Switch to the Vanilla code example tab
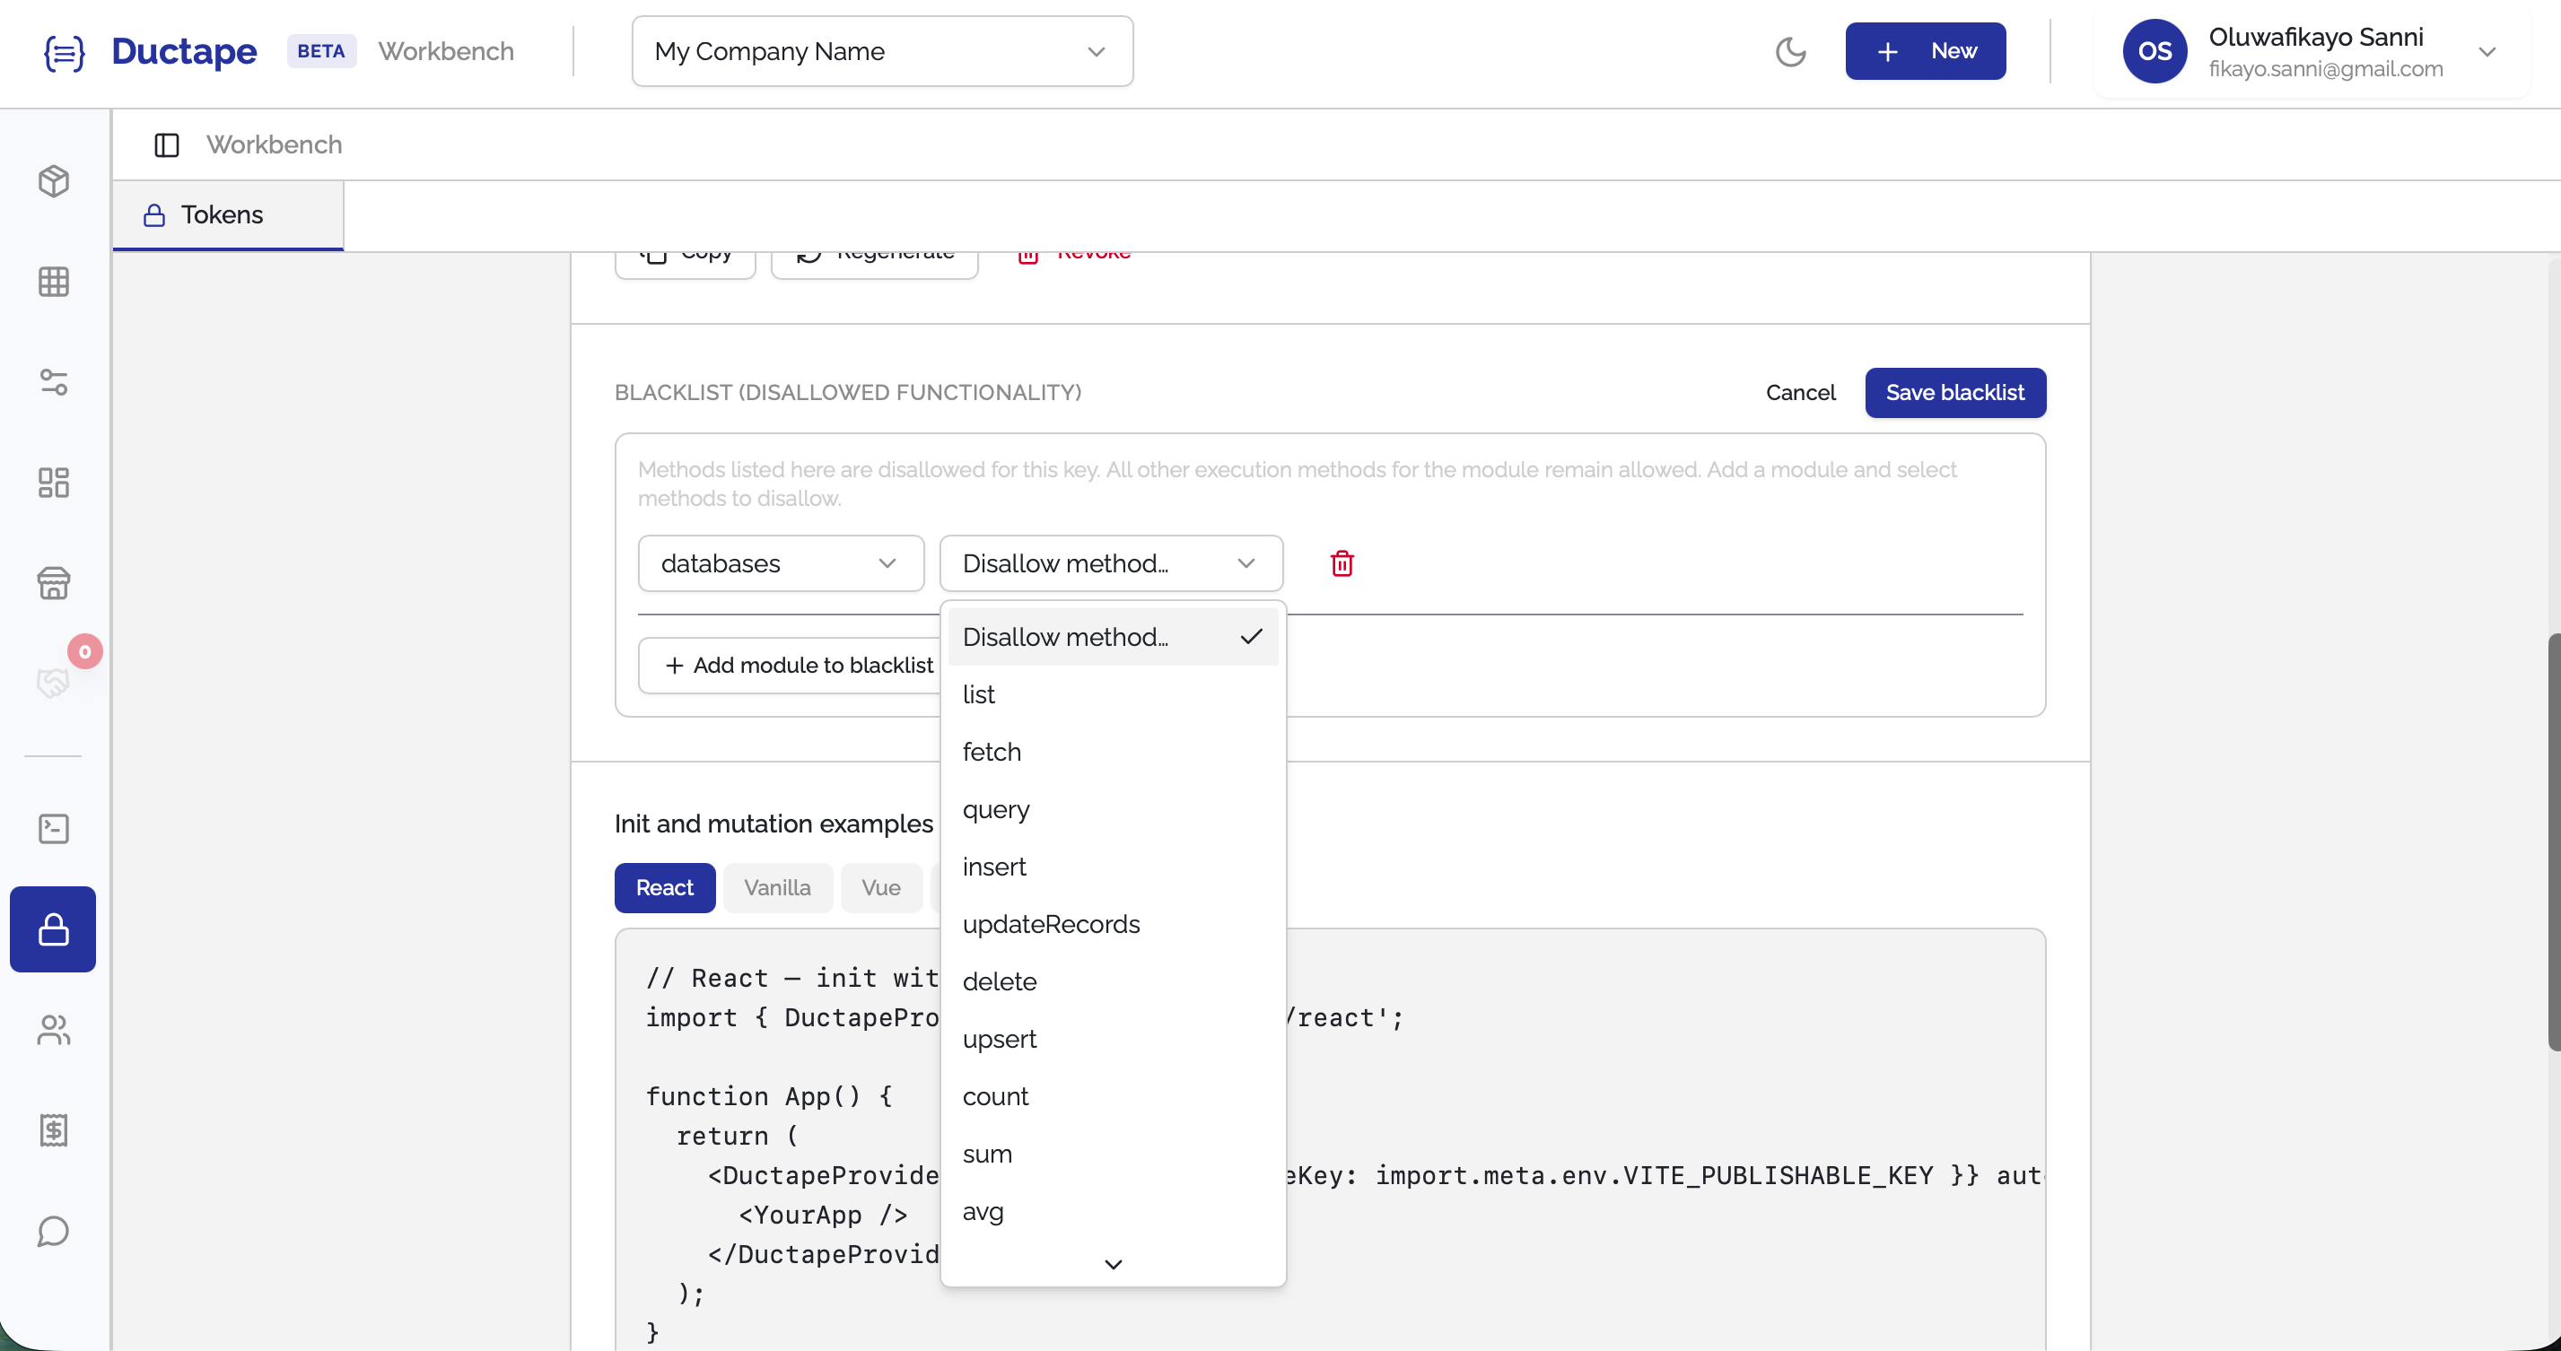This screenshot has height=1351, width=2561. pyautogui.click(x=777, y=888)
